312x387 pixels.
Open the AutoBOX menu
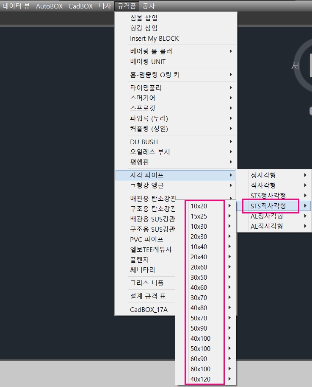tap(49, 6)
